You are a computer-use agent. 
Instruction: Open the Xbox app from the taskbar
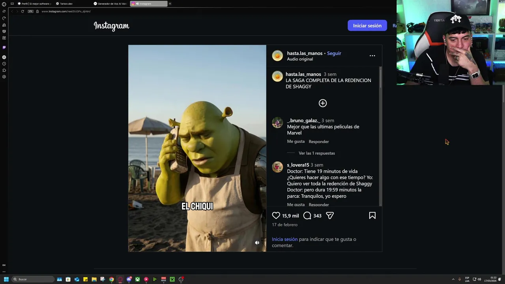pyautogui.click(x=137, y=279)
